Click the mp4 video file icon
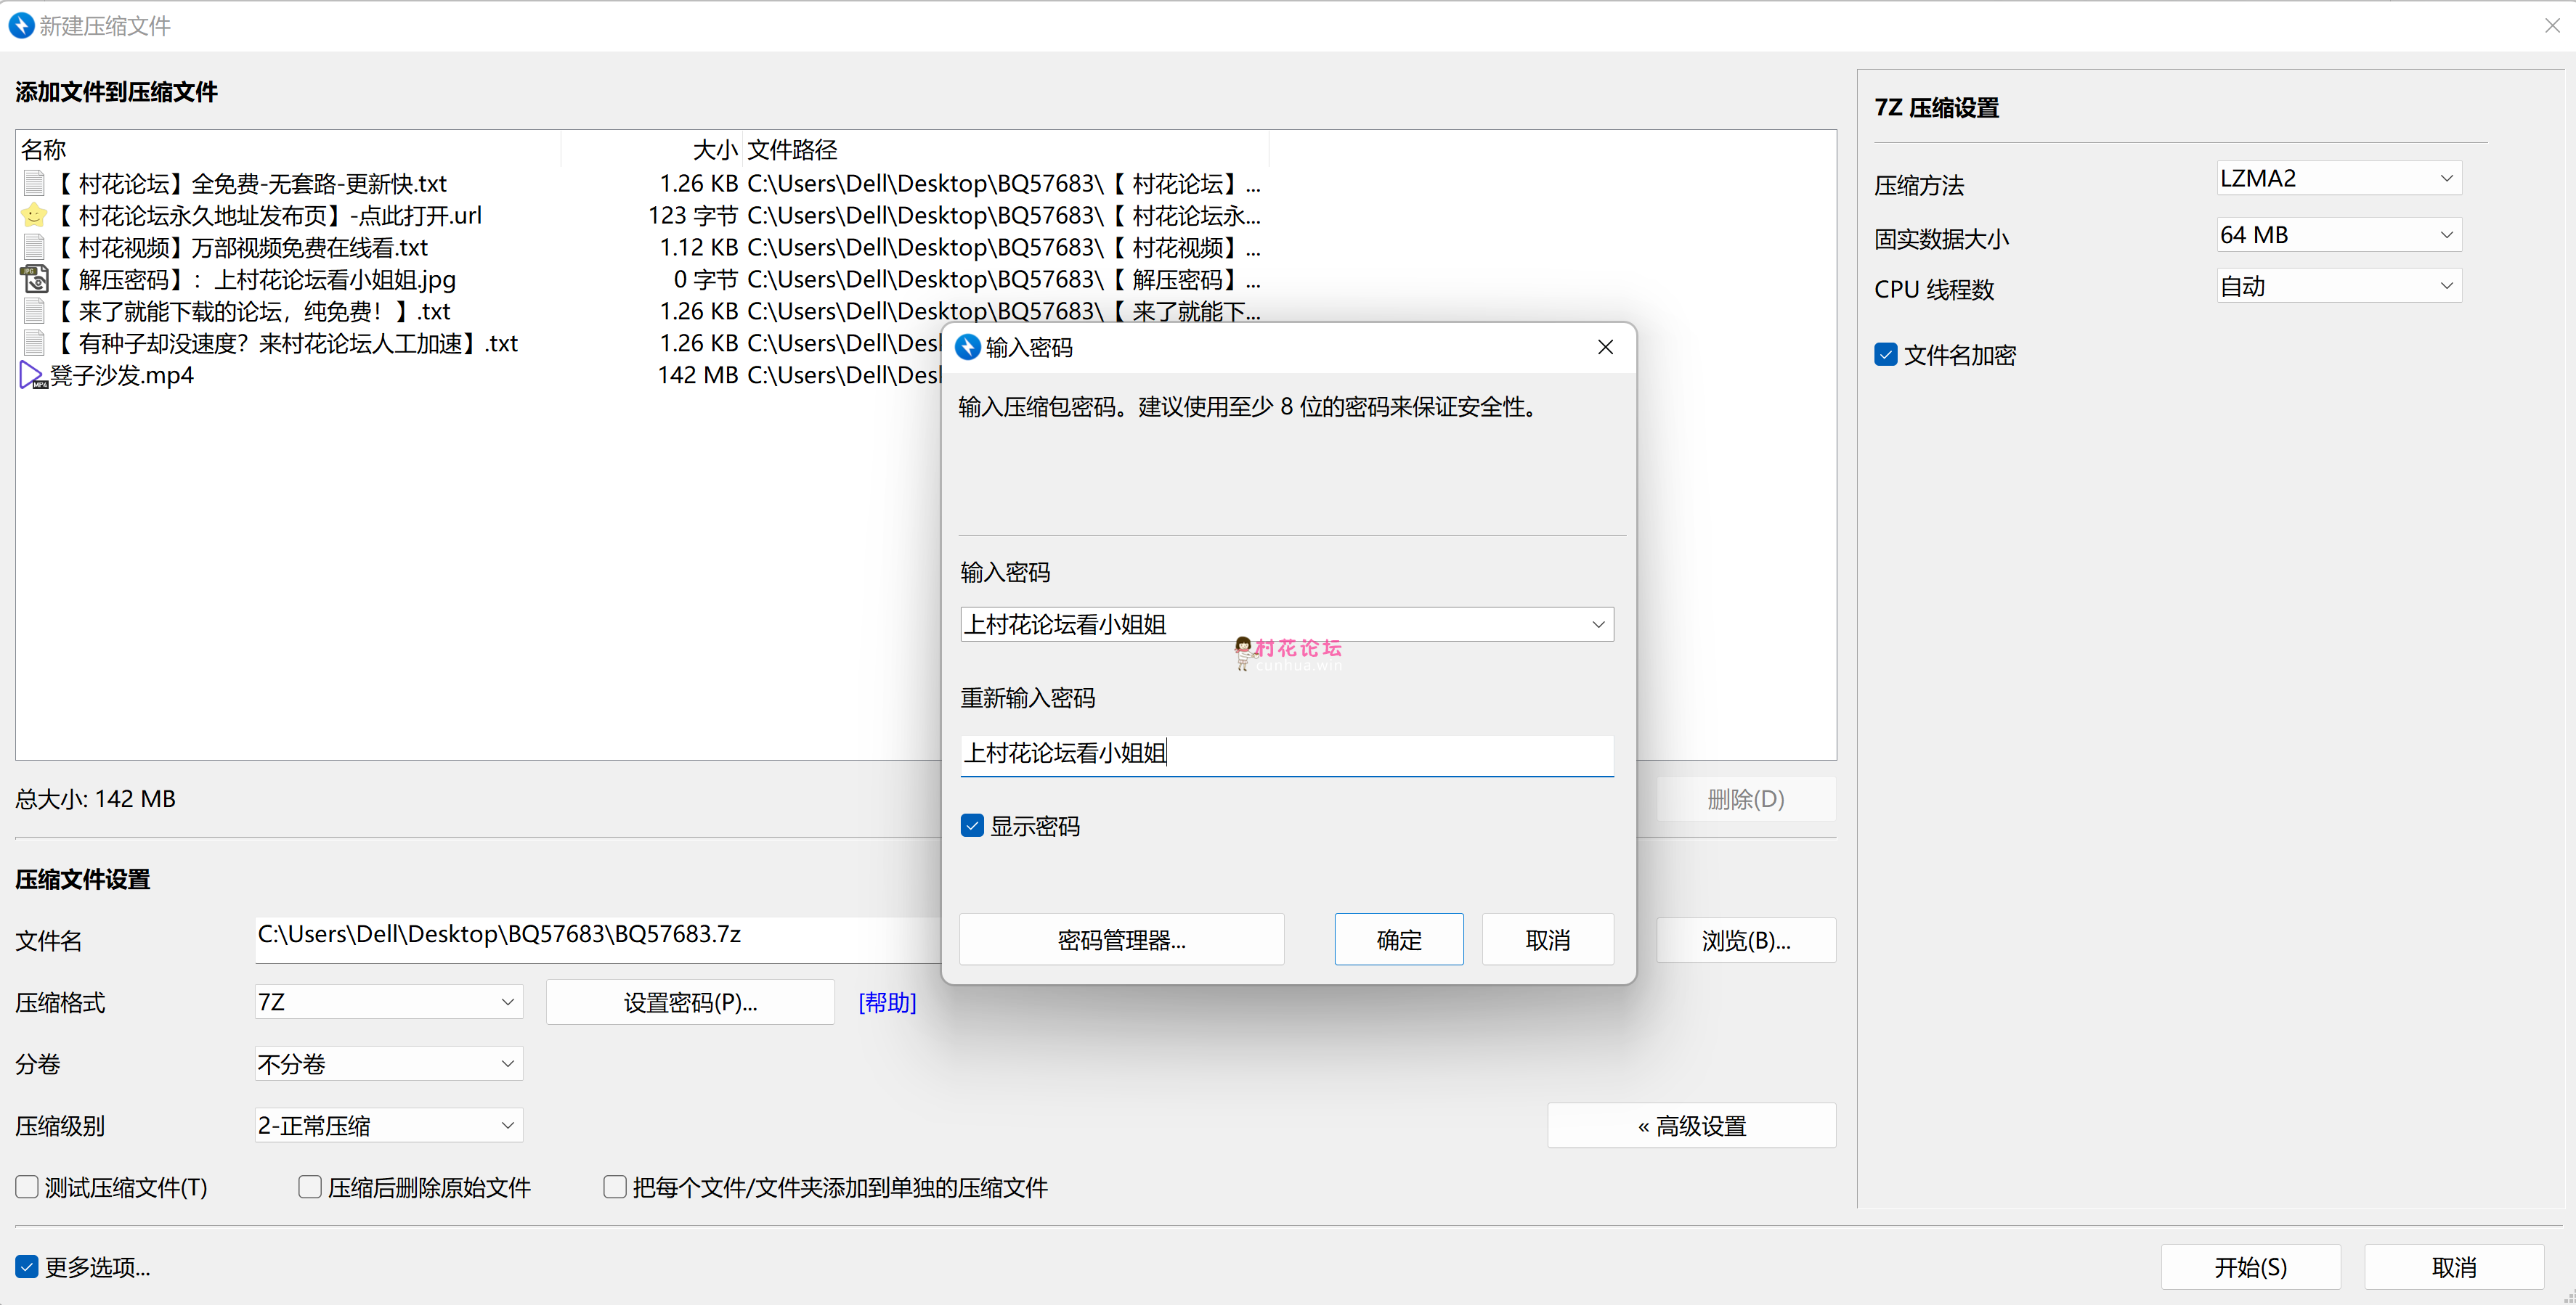Viewport: 2576px width, 1305px height. (33, 376)
